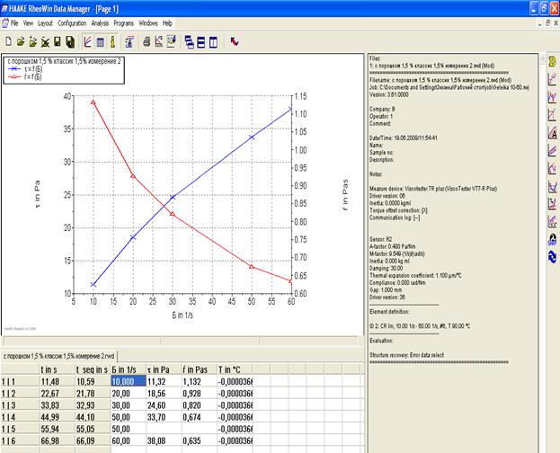This screenshot has width=560, height=453.
Task: Click the 'T in °C' column header
Action: (235, 369)
